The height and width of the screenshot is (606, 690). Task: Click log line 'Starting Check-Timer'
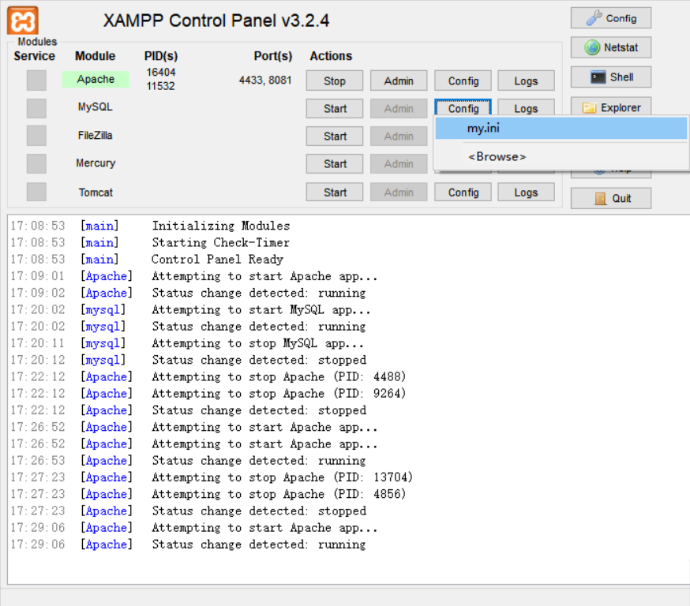(221, 242)
